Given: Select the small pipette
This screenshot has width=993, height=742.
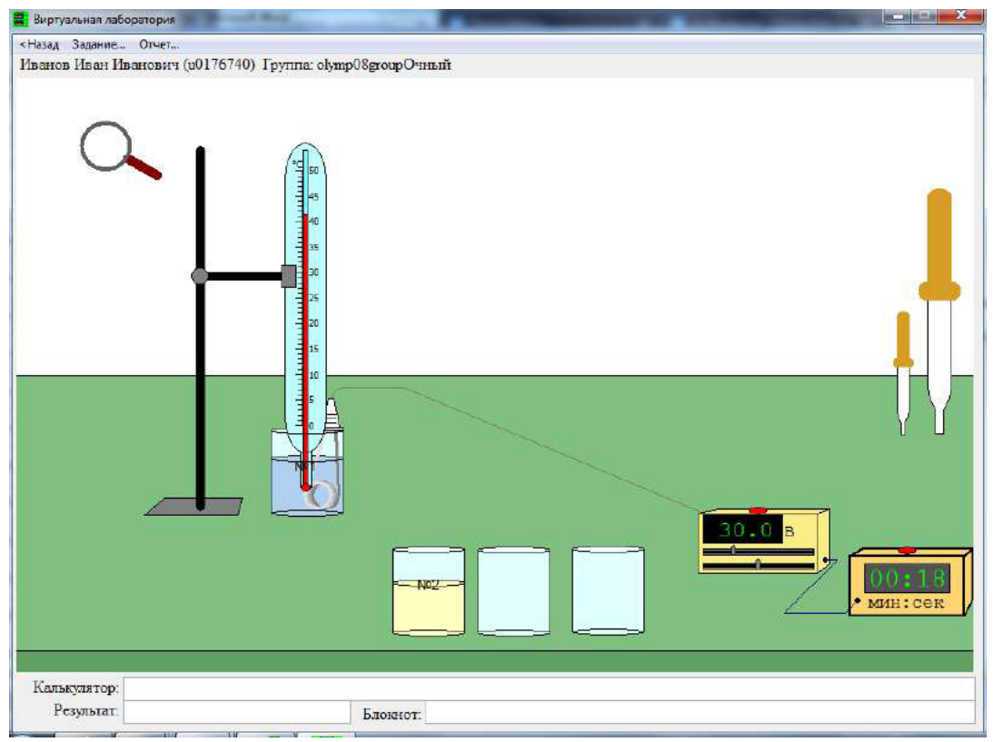Looking at the screenshot, I should pos(904,372).
